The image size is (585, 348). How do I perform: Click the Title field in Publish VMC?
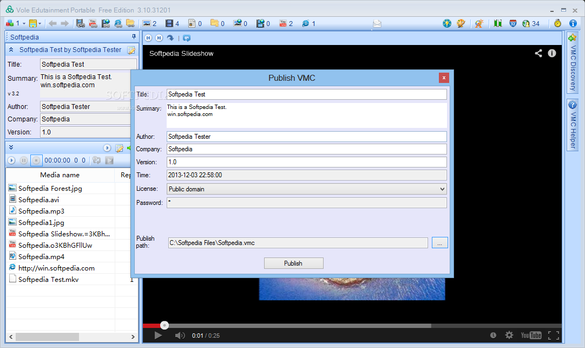[306, 94]
